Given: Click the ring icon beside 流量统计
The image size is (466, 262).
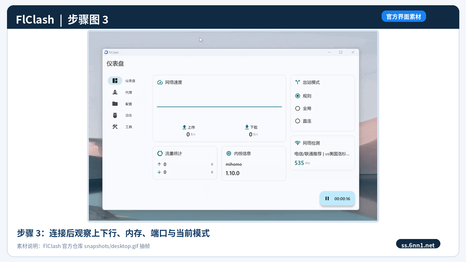Looking at the screenshot, I should 160,153.
